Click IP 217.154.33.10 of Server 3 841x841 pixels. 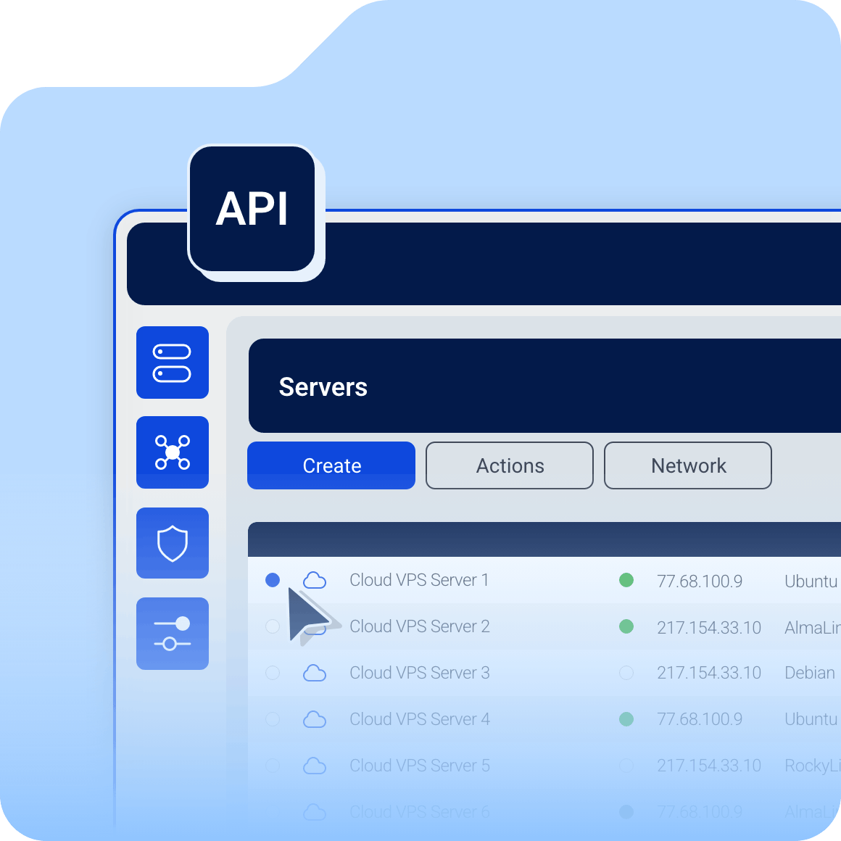coord(709,673)
